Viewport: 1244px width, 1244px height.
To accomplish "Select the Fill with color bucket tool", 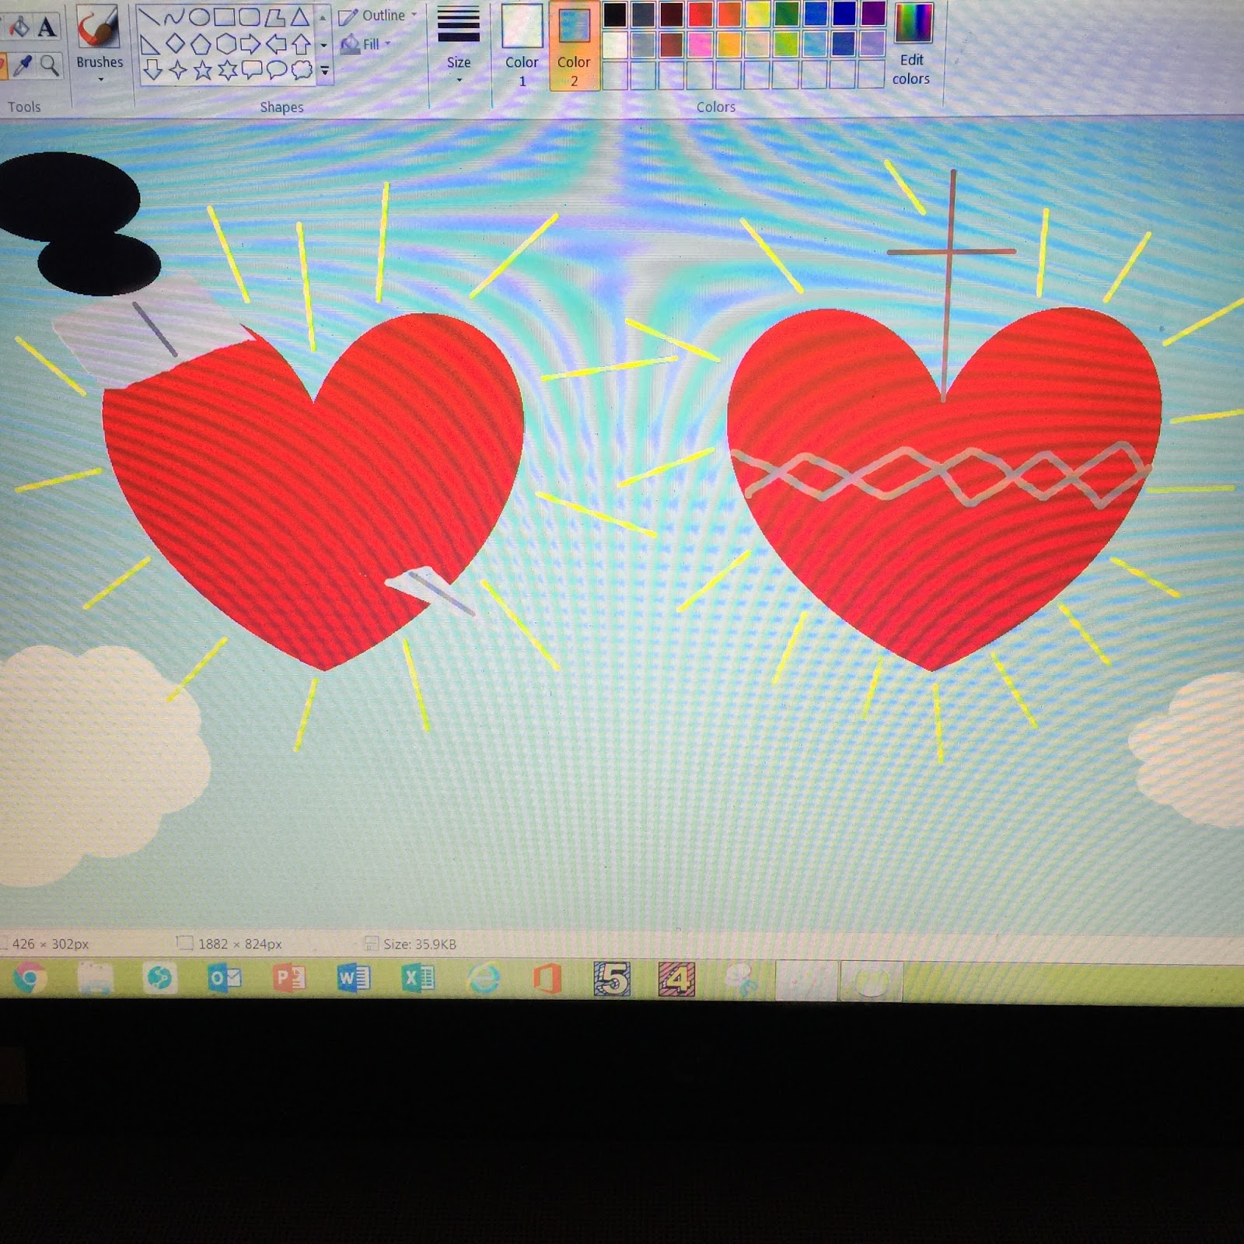I will [x=19, y=27].
